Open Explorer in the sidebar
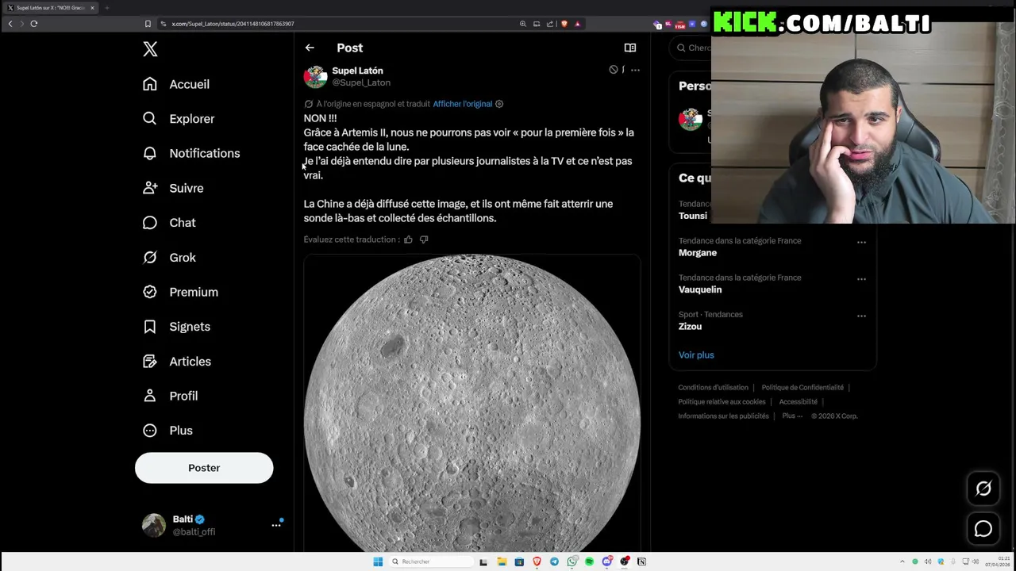 (179, 119)
